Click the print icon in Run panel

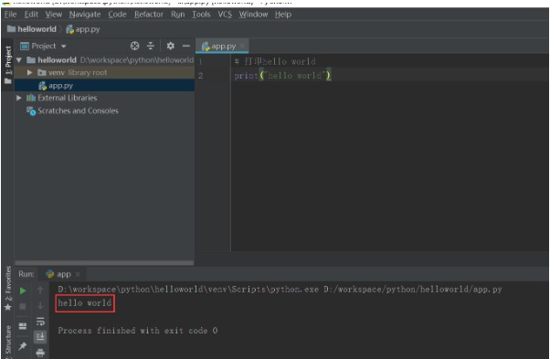pyautogui.click(x=40, y=353)
